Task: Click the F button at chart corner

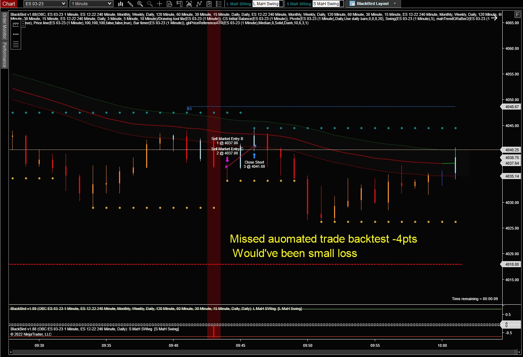Action: 517,14
